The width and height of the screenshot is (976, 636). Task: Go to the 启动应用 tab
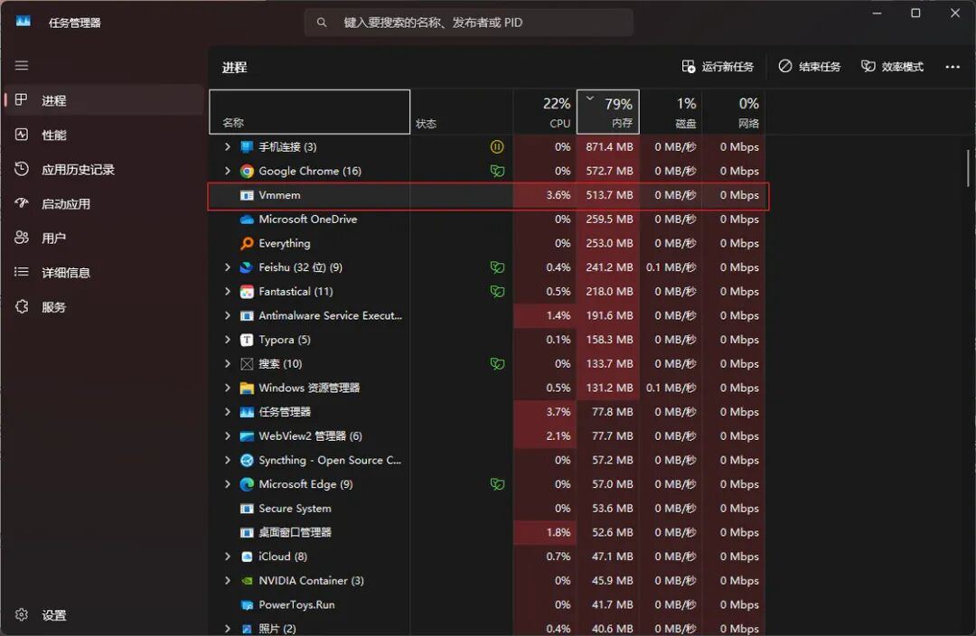click(103, 203)
